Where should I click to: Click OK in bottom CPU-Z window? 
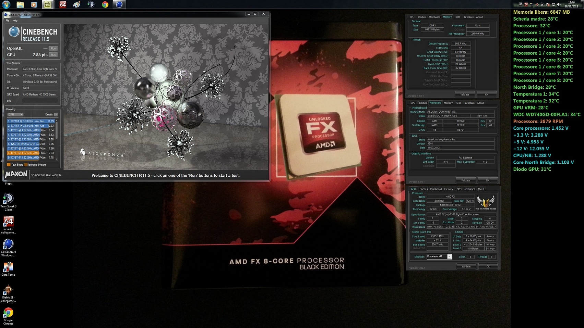488,266
